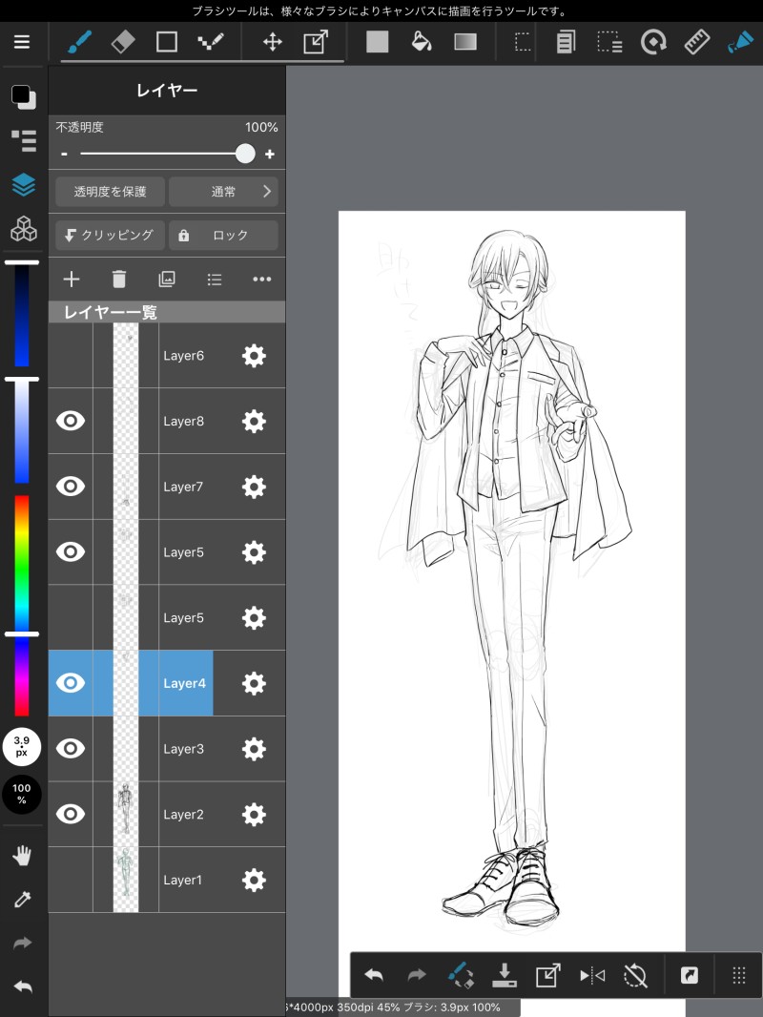
Task: Select the Eyedropper tool
Action: [22, 899]
